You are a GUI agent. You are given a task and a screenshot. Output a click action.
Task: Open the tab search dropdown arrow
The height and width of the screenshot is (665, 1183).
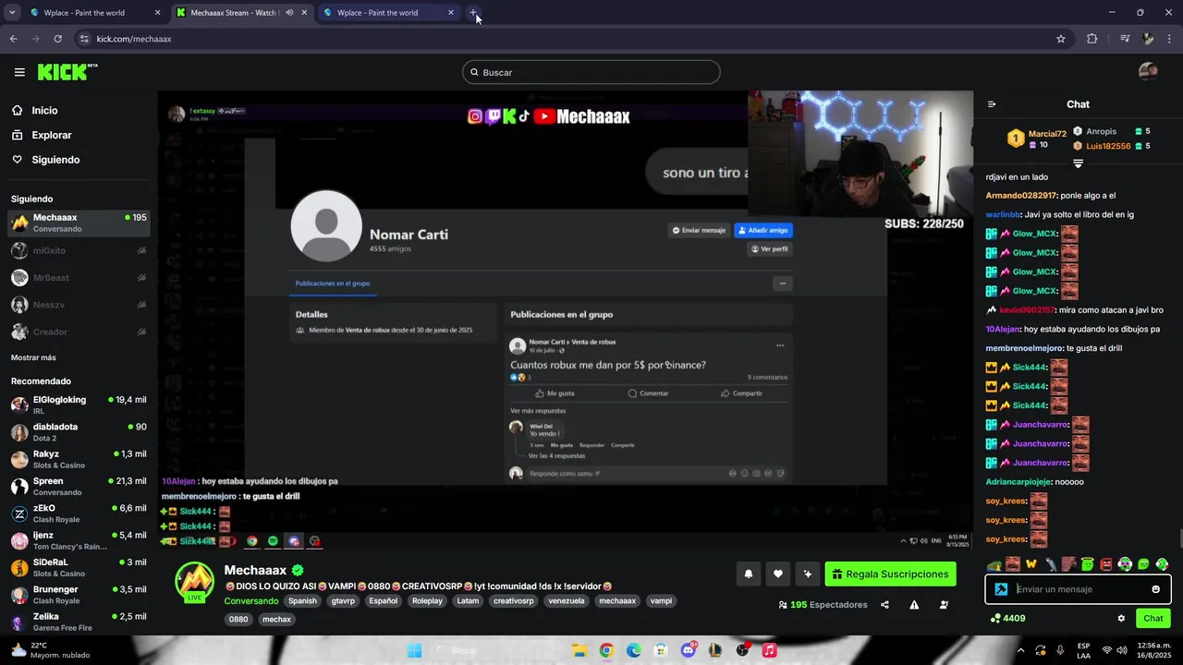click(x=12, y=13)
